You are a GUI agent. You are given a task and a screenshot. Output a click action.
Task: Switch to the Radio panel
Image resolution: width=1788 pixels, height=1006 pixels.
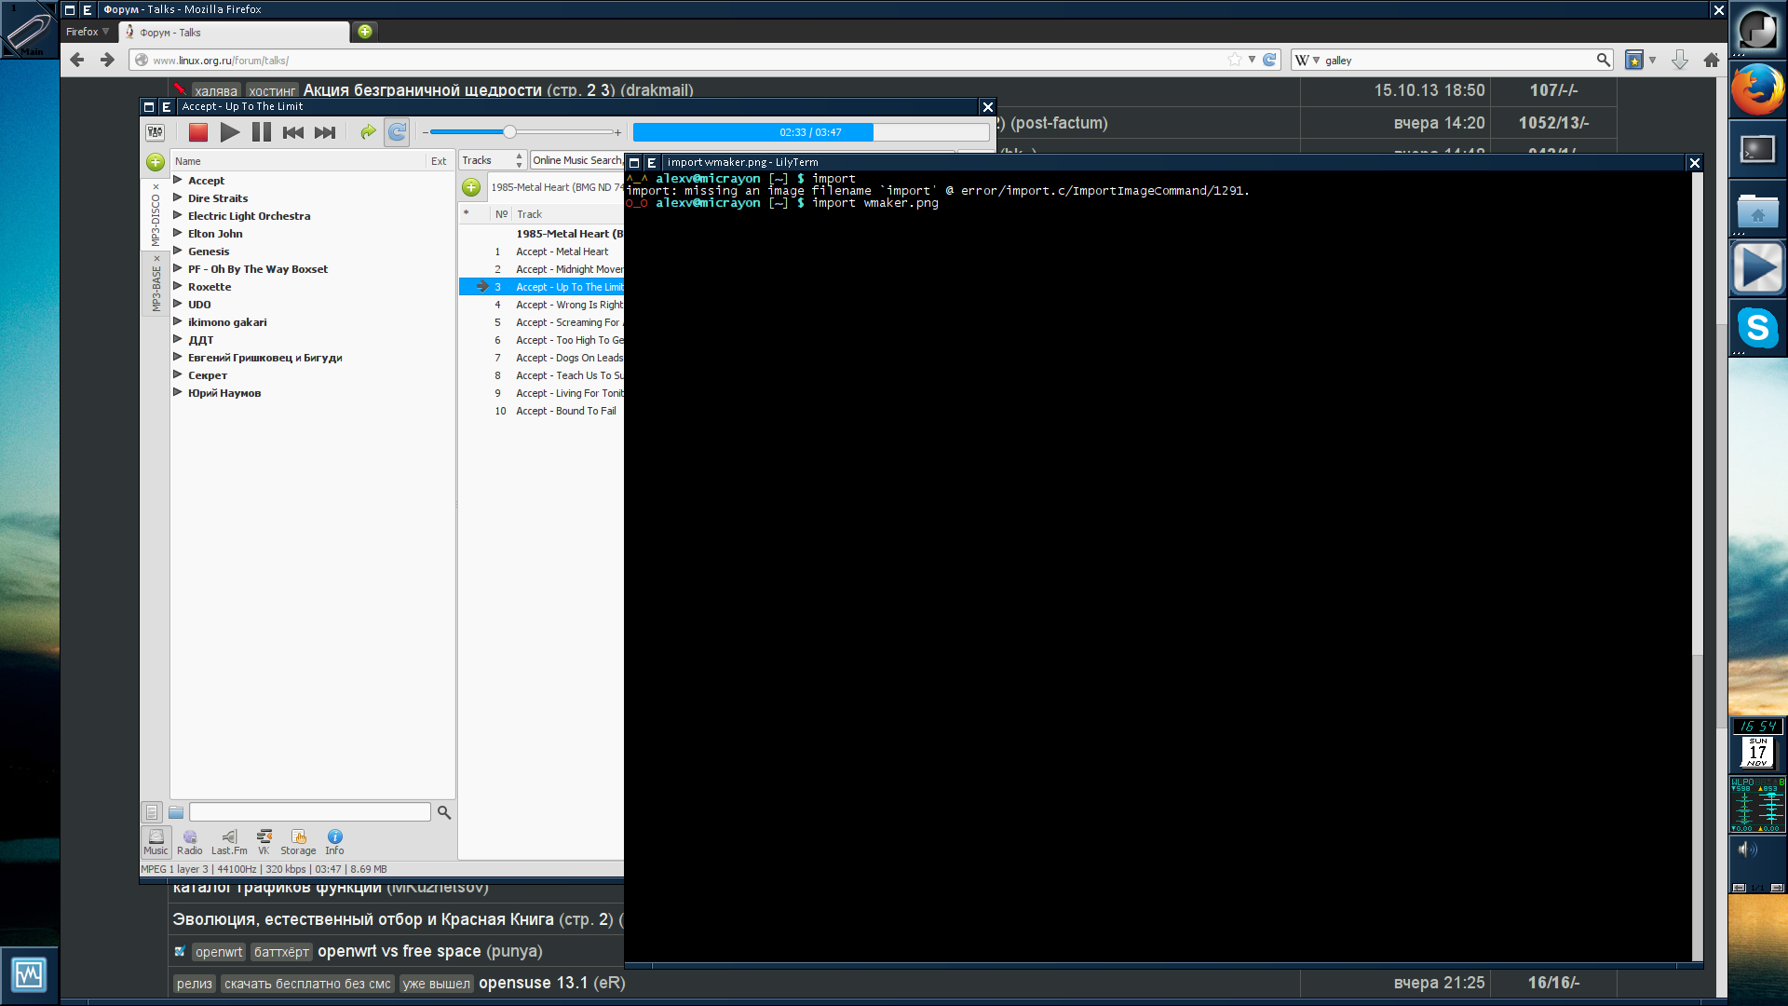pyautogui.click(x=190, y=842)
